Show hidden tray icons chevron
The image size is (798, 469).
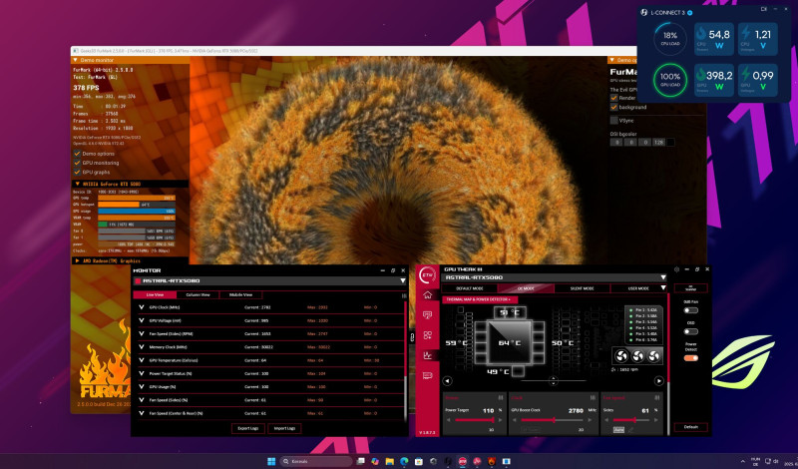click(x=742, y=461)
